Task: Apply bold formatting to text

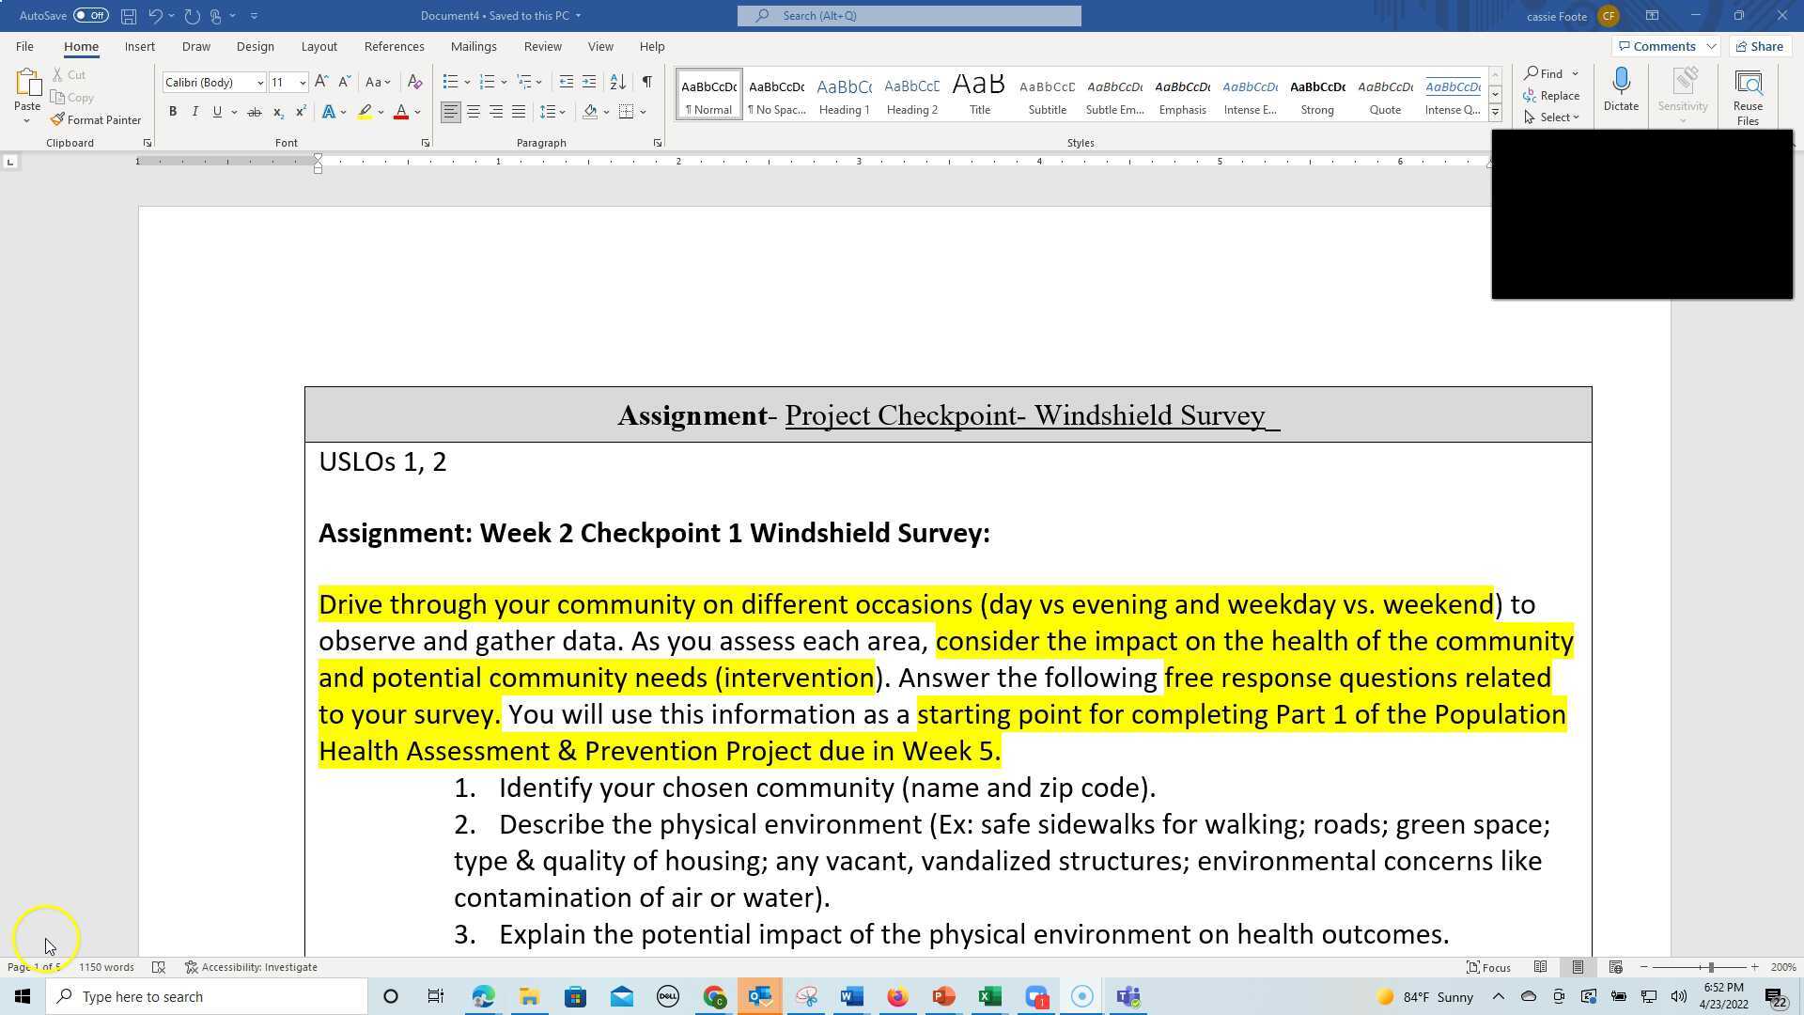Action: [173, 111]
